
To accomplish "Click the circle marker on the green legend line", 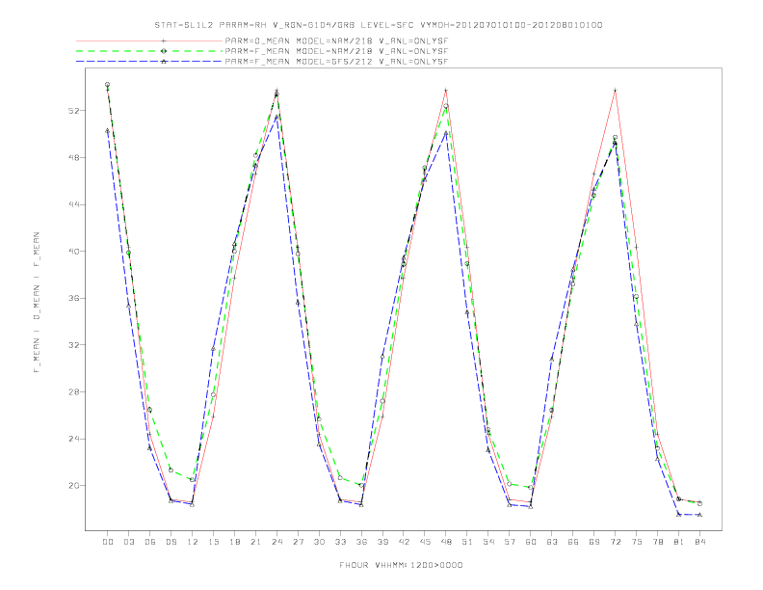I will click(164, 51).
